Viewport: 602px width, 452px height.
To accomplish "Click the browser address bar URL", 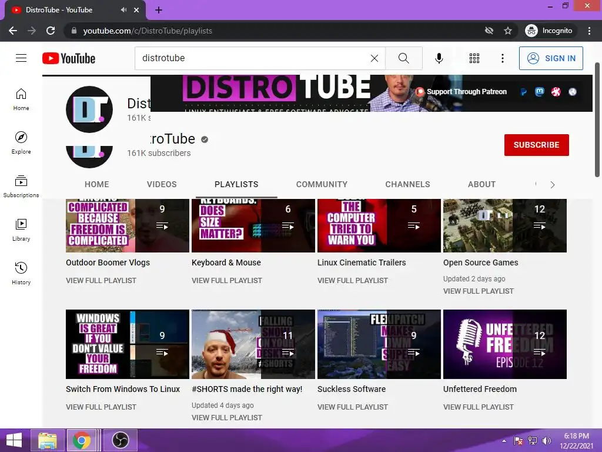I will [148, 31].
